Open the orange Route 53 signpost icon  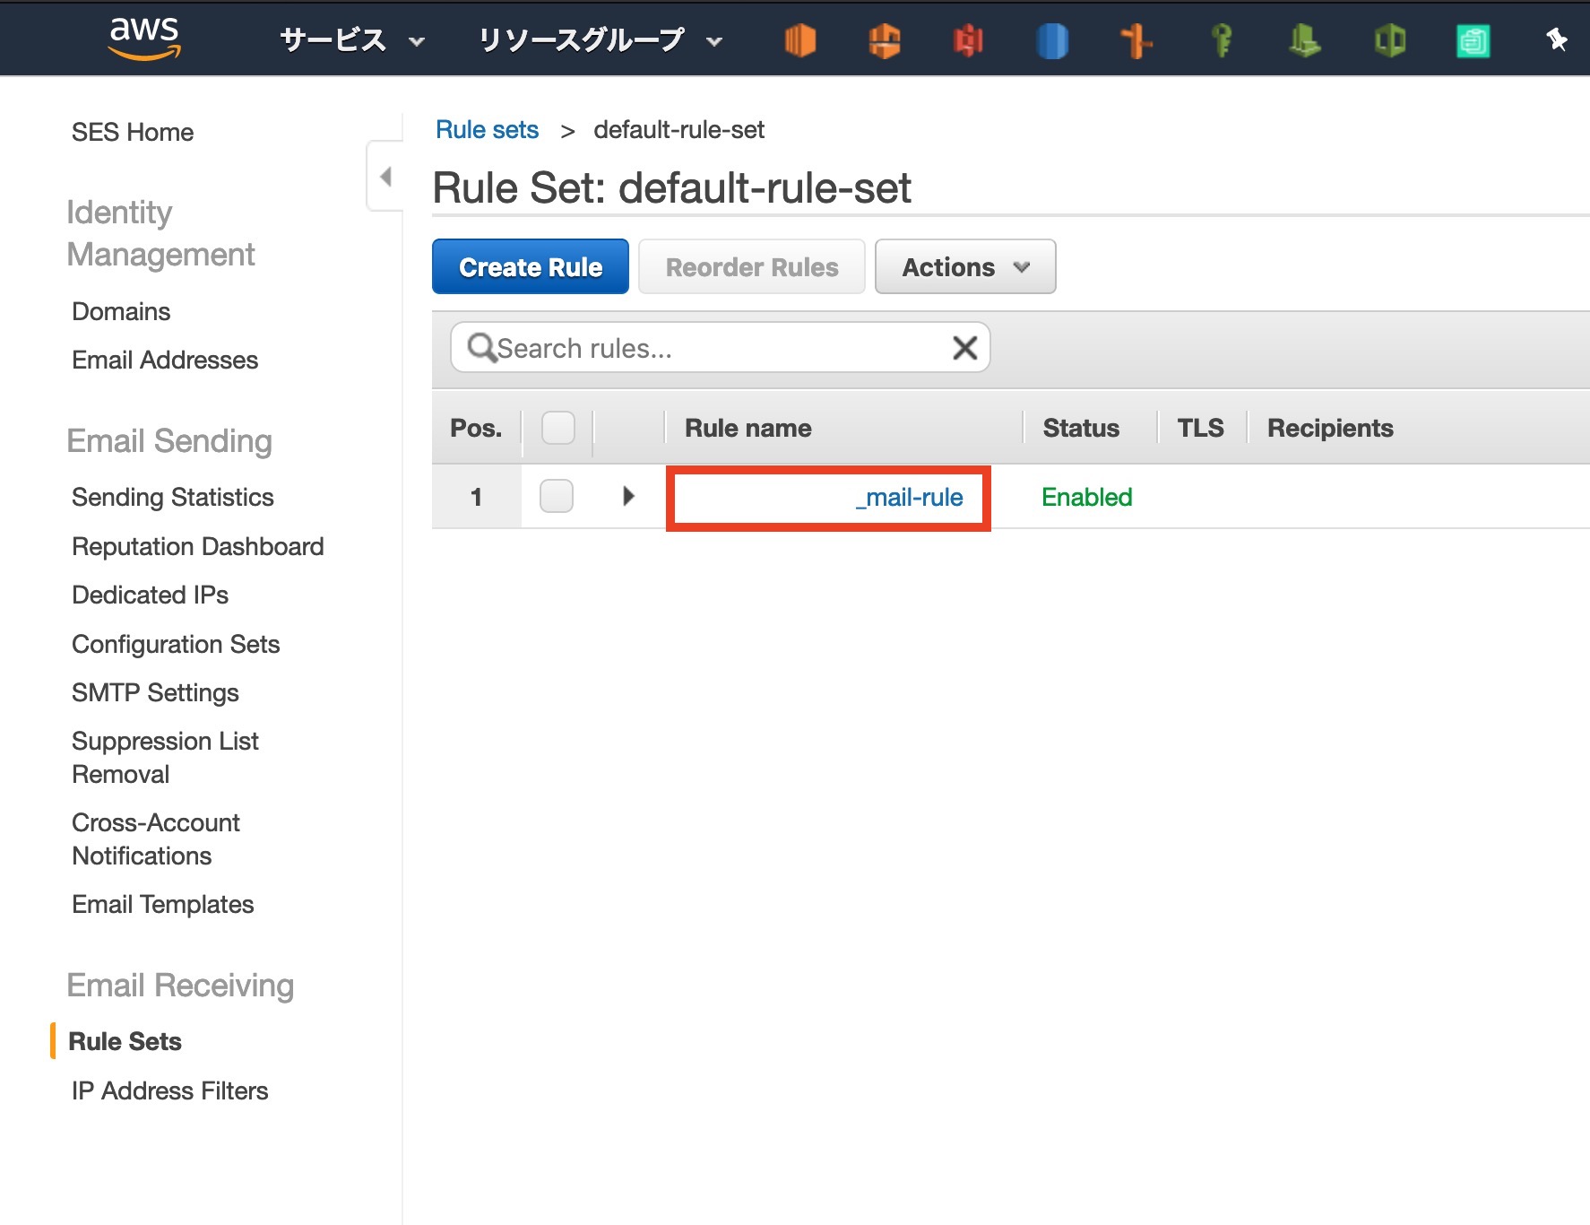1136,40
